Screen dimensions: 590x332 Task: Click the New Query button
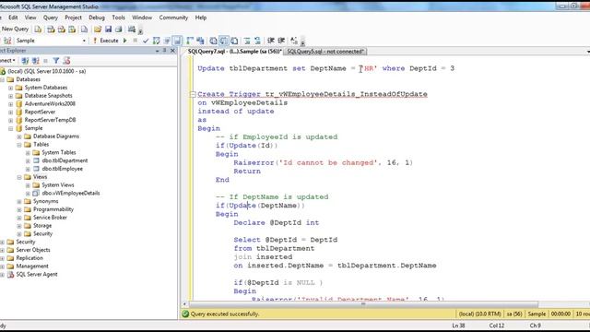(x=15, y=29)
